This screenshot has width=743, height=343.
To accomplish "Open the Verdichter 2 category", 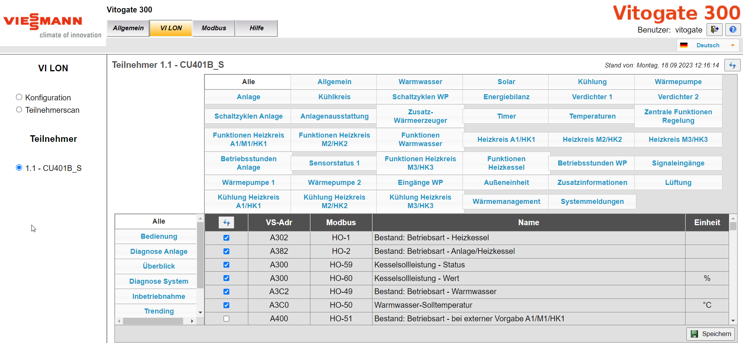I will point(678,97).
